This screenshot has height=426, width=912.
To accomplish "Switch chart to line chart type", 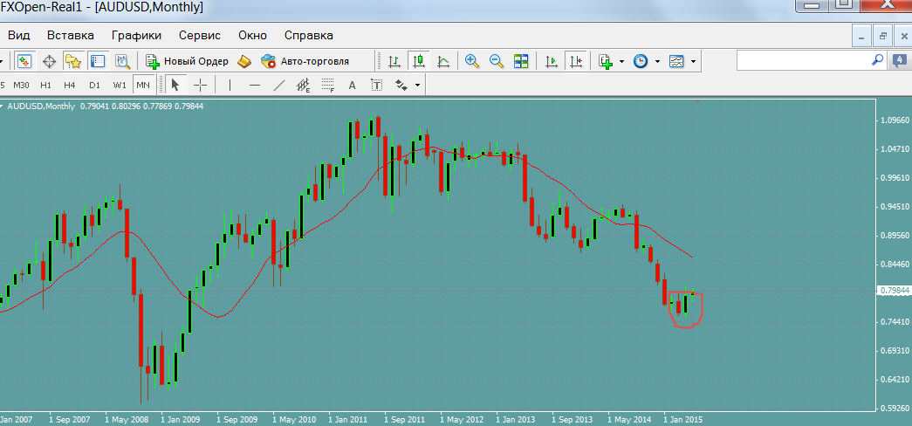I will pos(443,61).
